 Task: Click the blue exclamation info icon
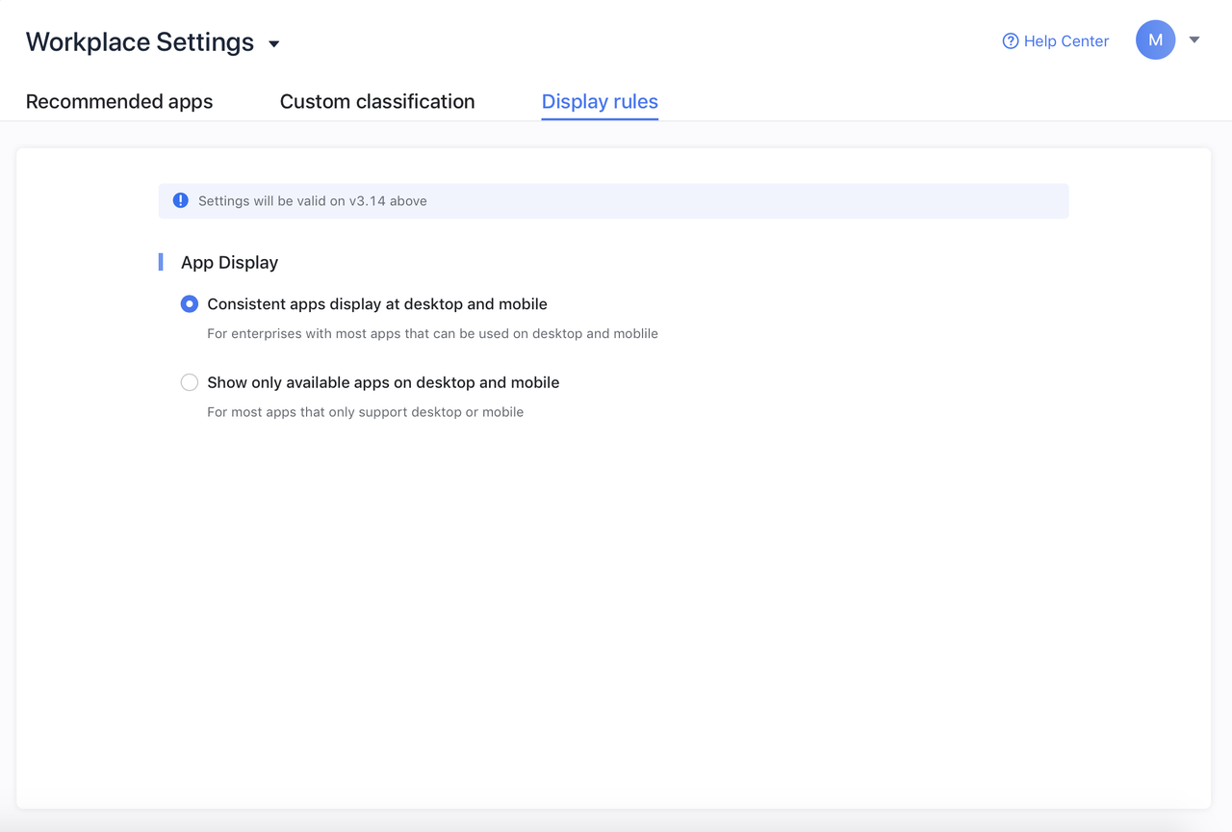[x=180, y=200]
